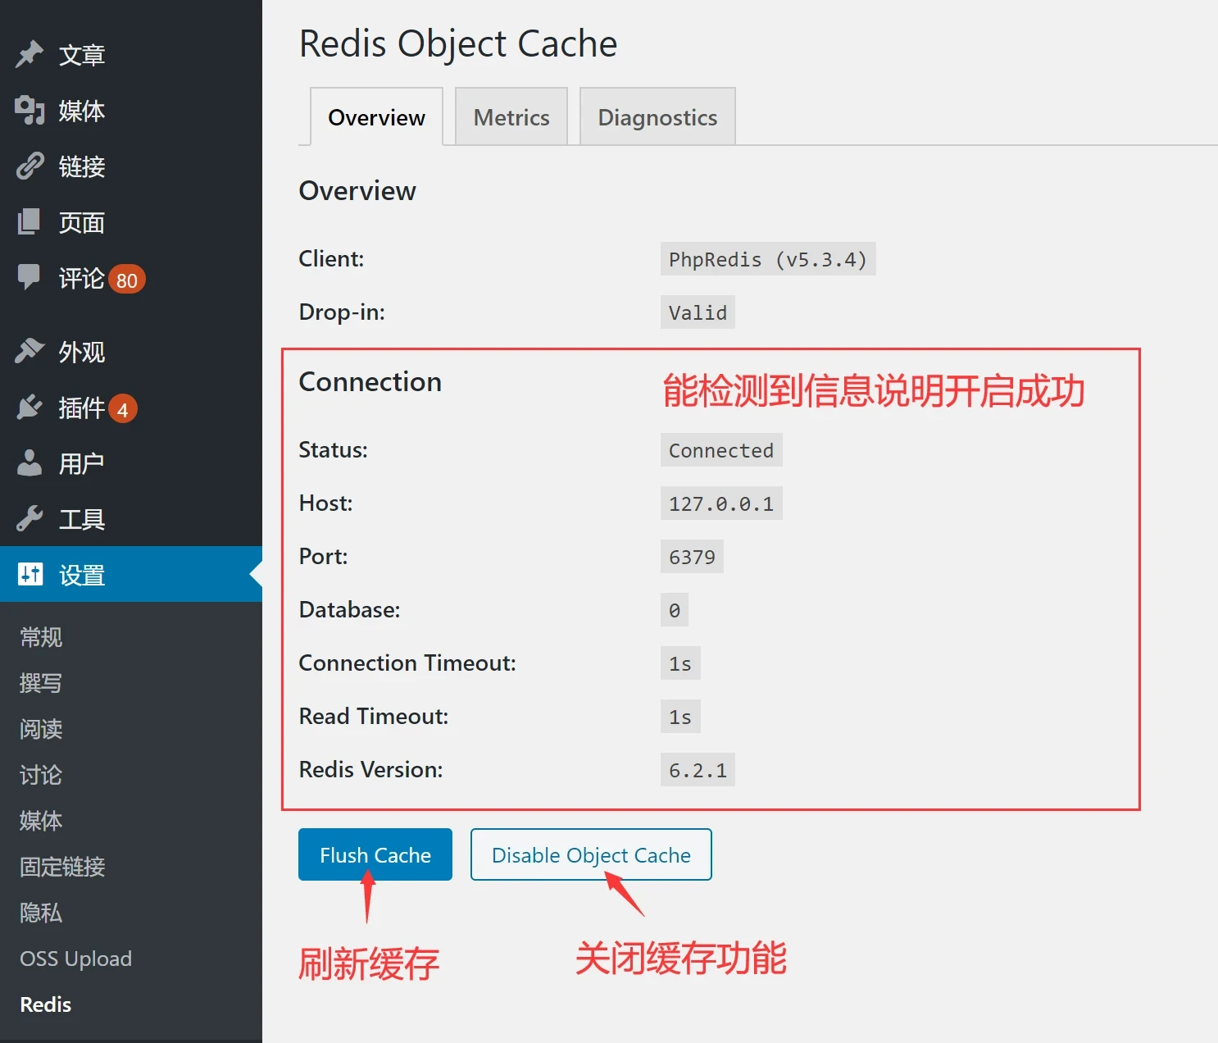Click the 链接 chain-link icon

(x=30, y=166)
